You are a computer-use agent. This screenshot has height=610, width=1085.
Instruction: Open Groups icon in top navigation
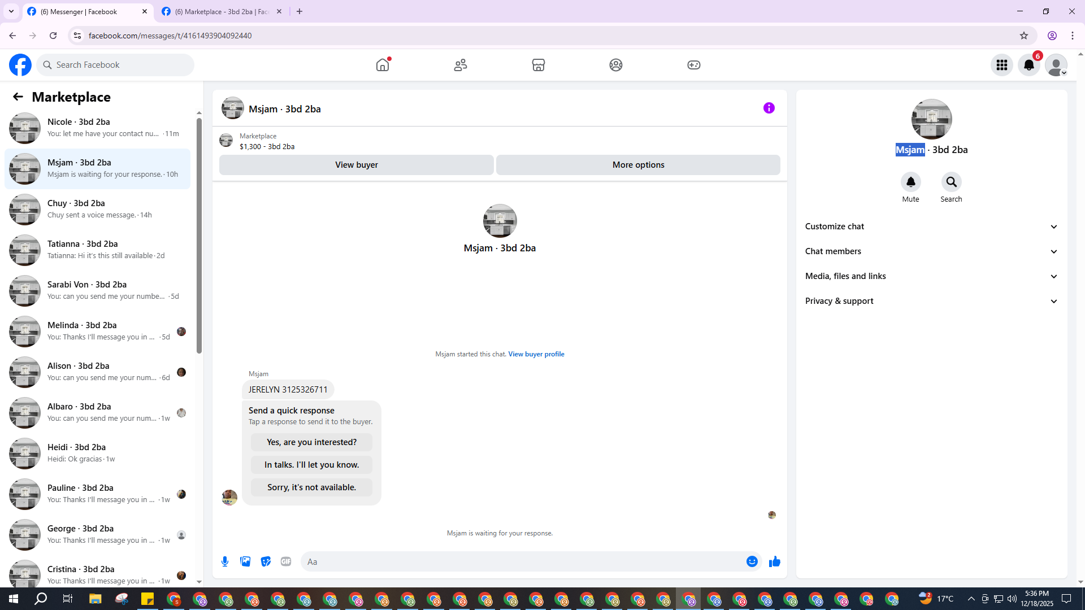tap(616, 65)
